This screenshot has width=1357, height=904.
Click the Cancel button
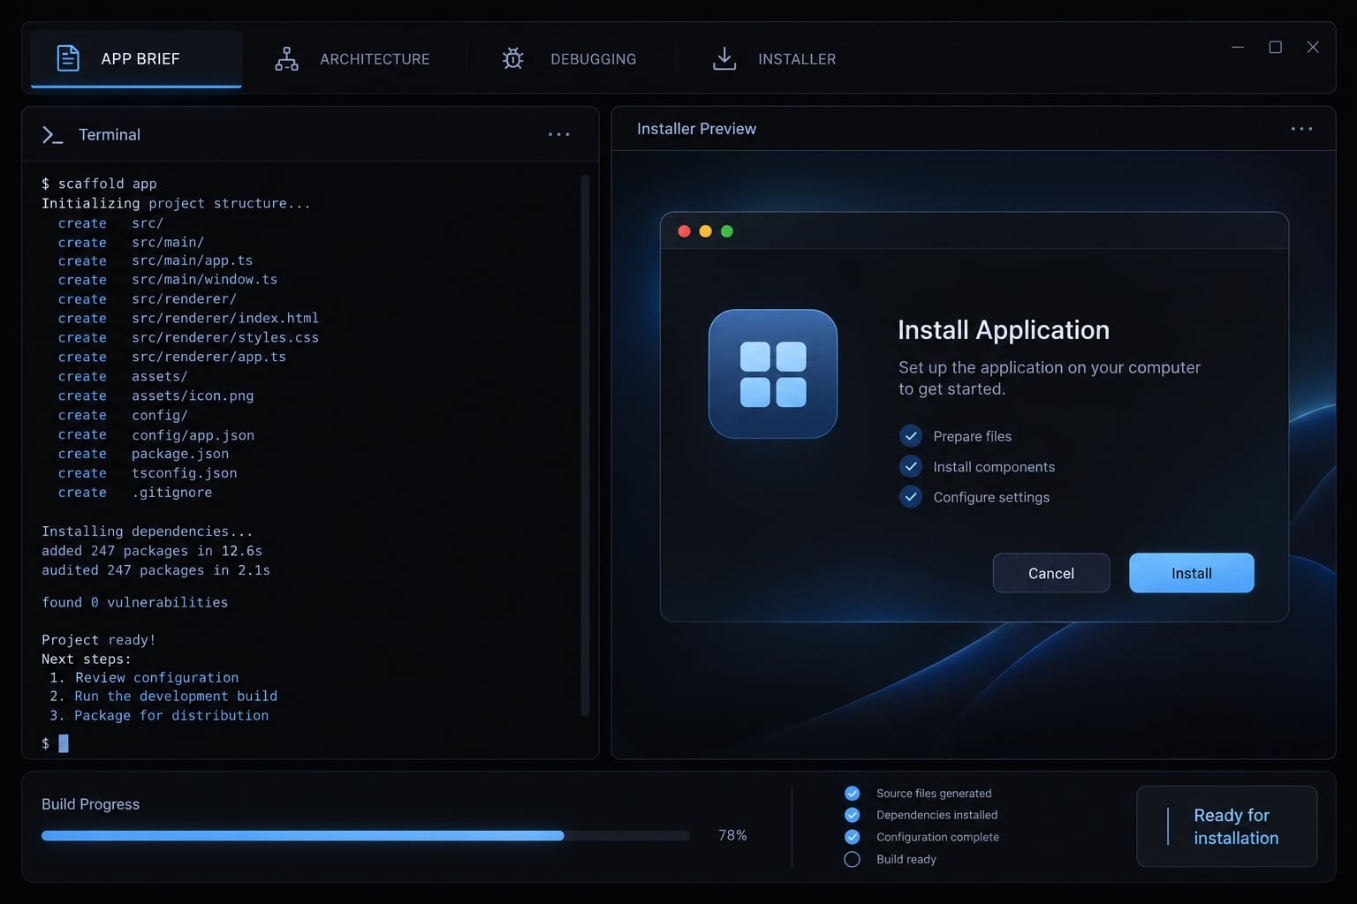pyautogui.click(x=1051, y=573)
